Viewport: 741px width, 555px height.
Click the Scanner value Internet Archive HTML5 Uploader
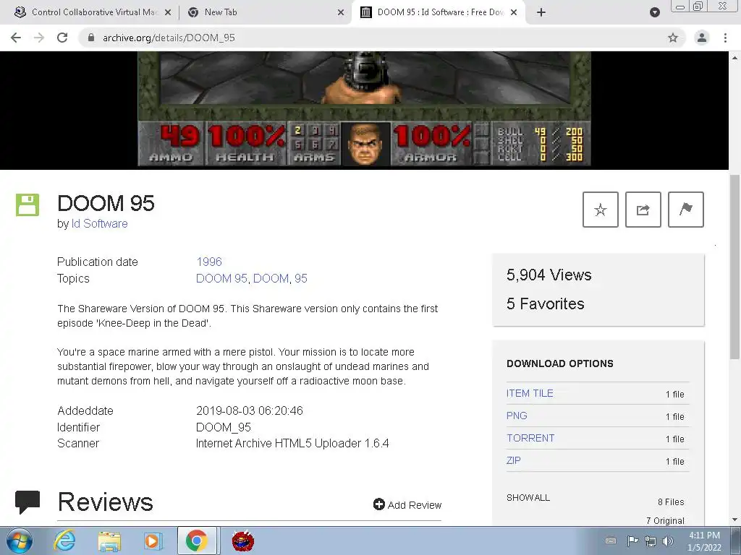[292, 443]
